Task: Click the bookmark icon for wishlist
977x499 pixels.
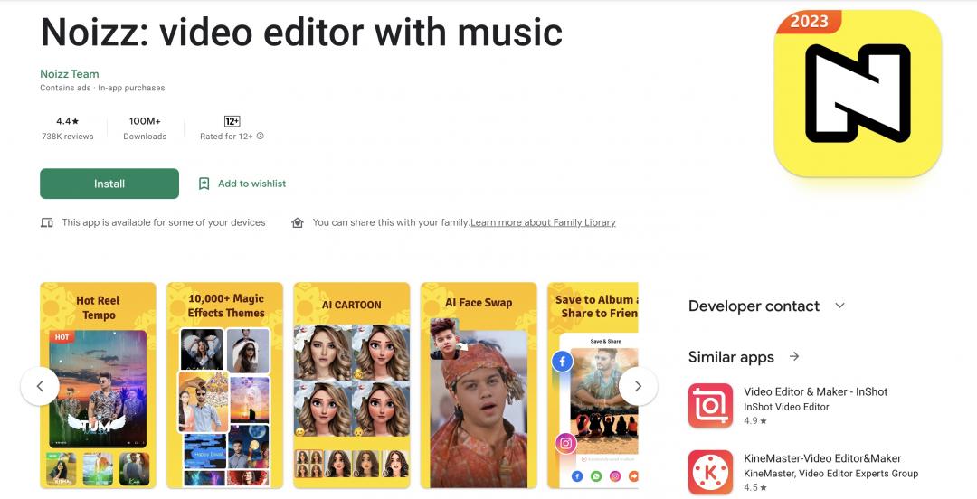Action: coord(204,184)
